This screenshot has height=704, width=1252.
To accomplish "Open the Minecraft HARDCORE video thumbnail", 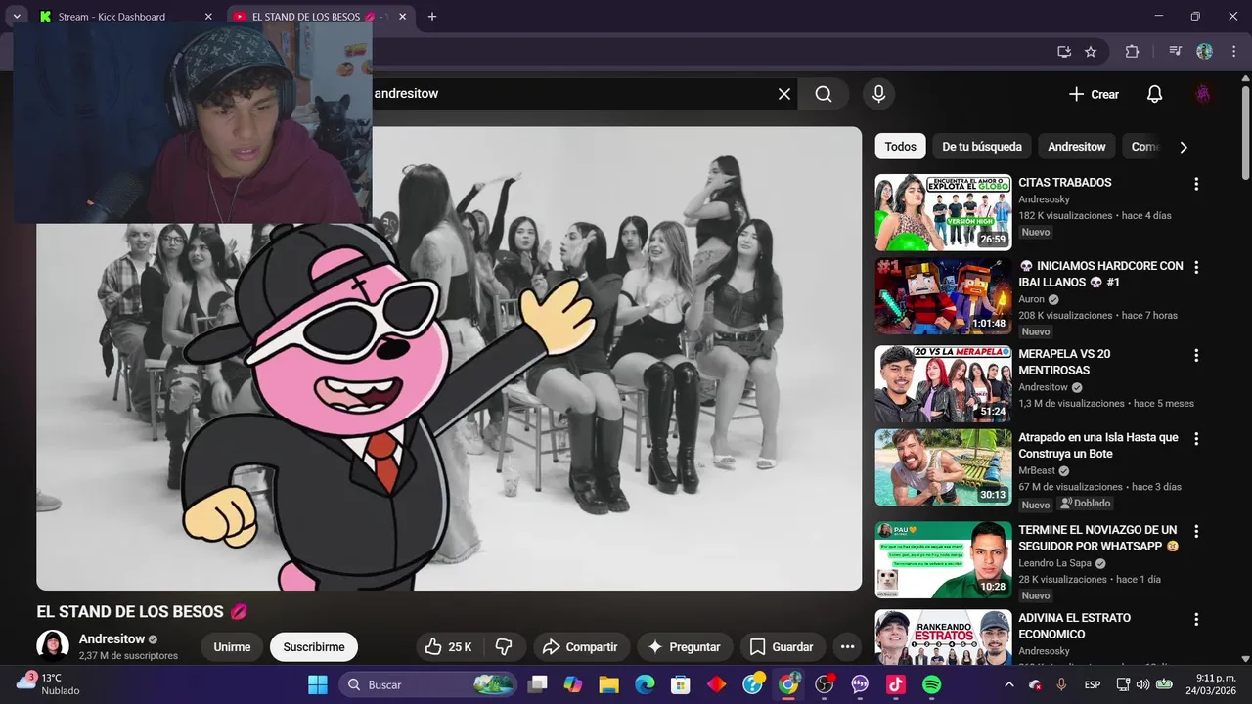I will pyautogui.click(x=943, y=296).
